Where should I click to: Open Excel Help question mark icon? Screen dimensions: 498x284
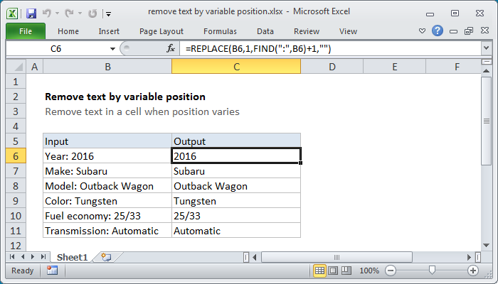point(438,31)
